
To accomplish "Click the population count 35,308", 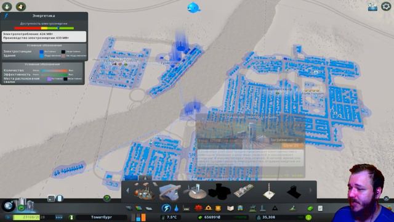I will (268, 217).
